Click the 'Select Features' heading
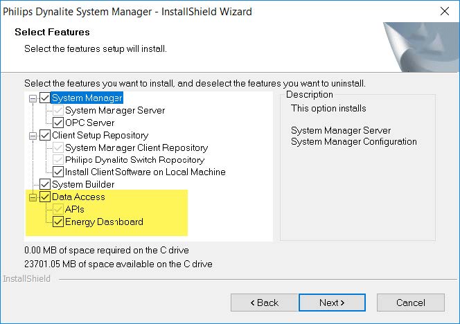The image size is (460, 324). 52,32
